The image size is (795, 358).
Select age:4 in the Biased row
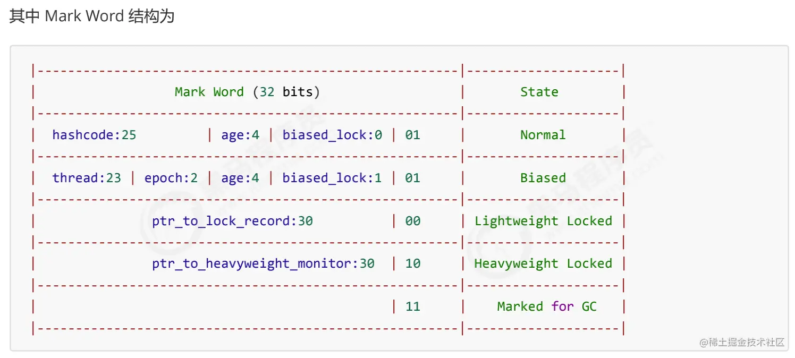(x=240, y=178)
